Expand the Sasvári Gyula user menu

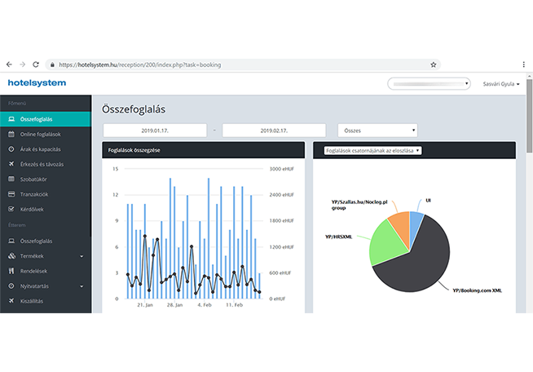[501, 83]
